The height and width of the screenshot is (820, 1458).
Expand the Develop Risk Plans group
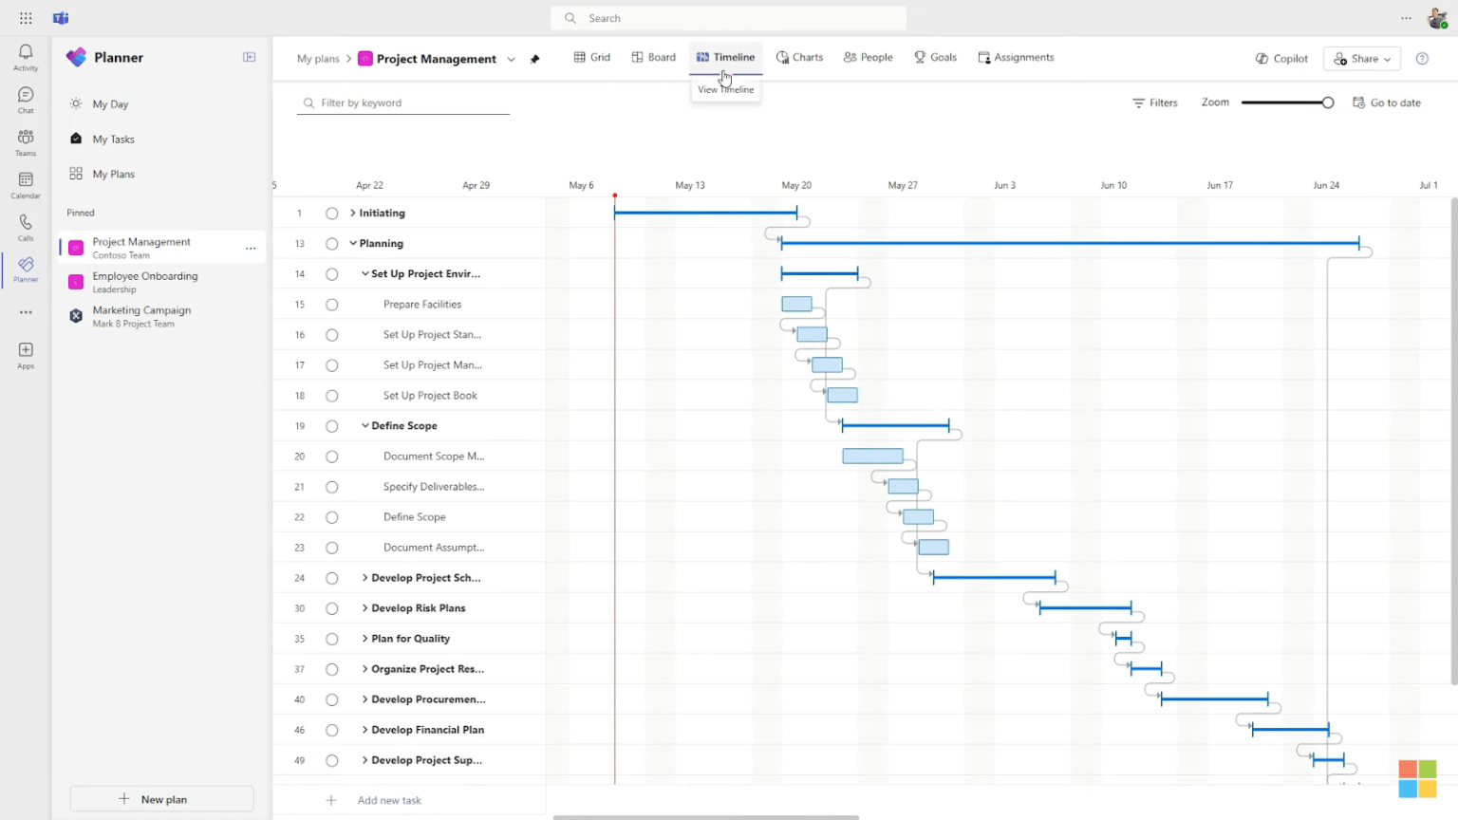pos(364,607)
